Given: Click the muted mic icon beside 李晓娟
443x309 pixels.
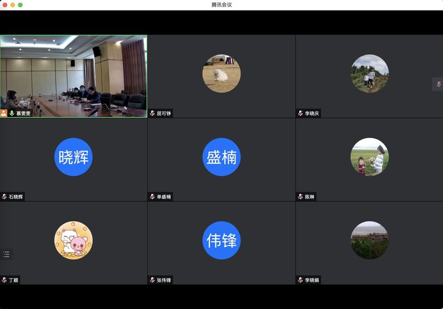Looking at the screenshot, I should click(300, 280).
